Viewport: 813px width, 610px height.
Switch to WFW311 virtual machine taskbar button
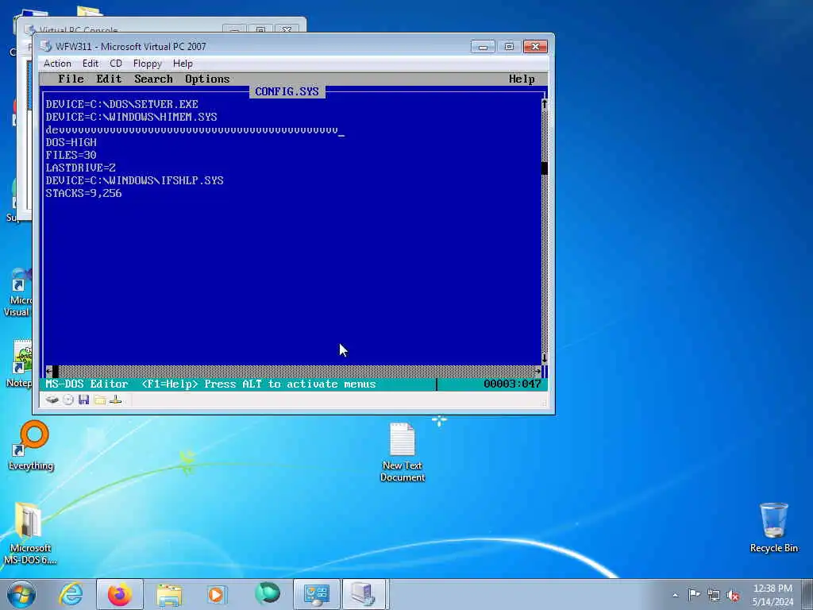pos(364,594)
